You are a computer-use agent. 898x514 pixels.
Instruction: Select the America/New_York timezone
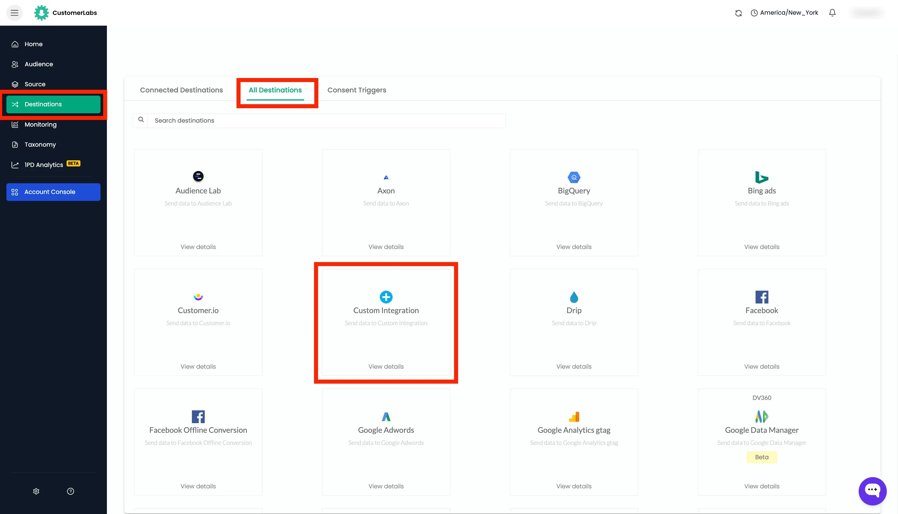tap(784, 13)
